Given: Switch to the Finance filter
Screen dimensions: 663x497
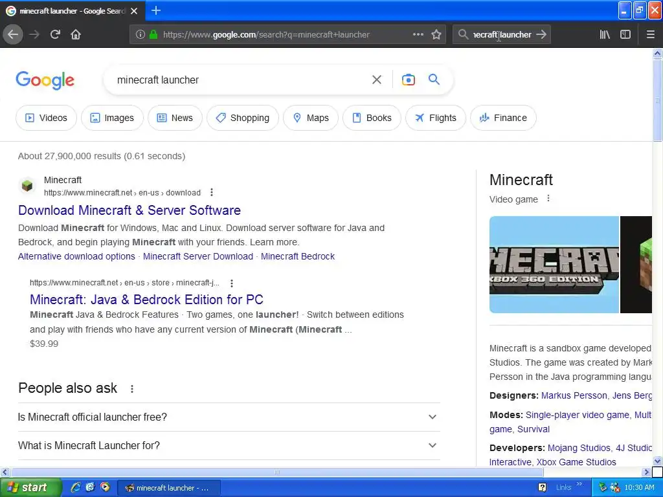Looking at the screenshot, I should [x=503, y=118].
